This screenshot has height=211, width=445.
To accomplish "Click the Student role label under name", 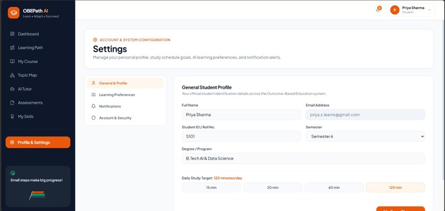I will pos(408,13).
